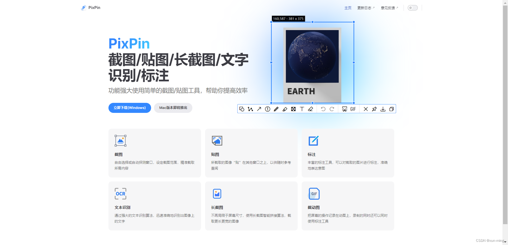Click the scrollbar down arrow
Viewport: 508px width, 245px height.
click(x=505, y=242)
